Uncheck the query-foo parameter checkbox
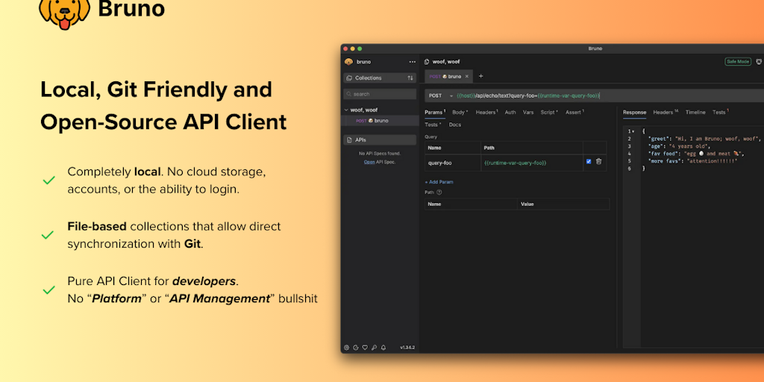This screenshot has height=382, width=764. 589,161
